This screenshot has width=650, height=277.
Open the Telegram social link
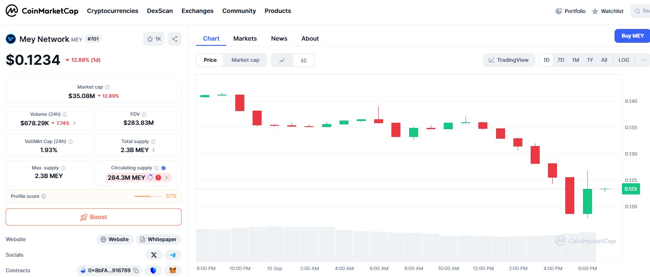173,255
